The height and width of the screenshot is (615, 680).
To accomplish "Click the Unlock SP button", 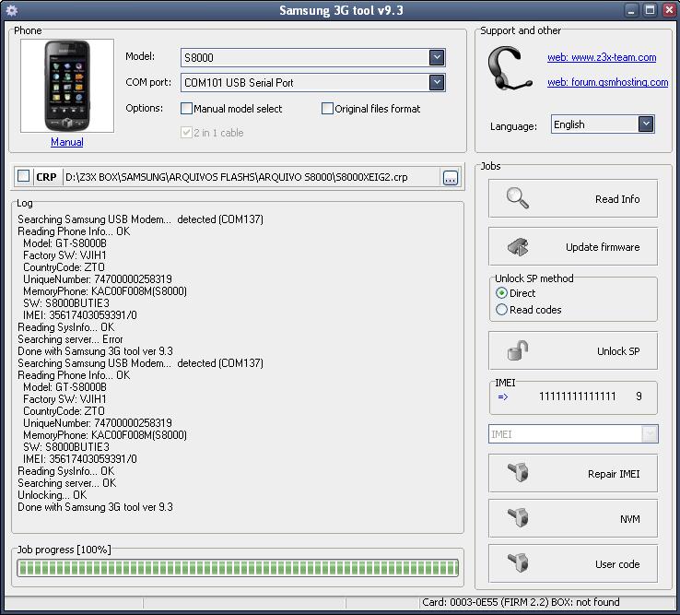I will pos(573,350).
